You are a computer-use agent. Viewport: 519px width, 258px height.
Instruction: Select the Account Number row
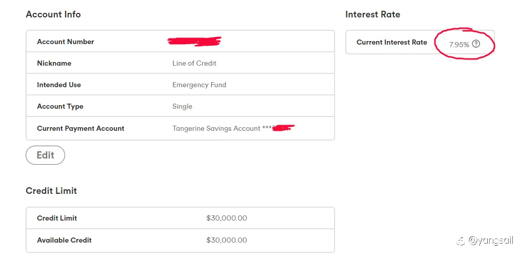point(180,42)
